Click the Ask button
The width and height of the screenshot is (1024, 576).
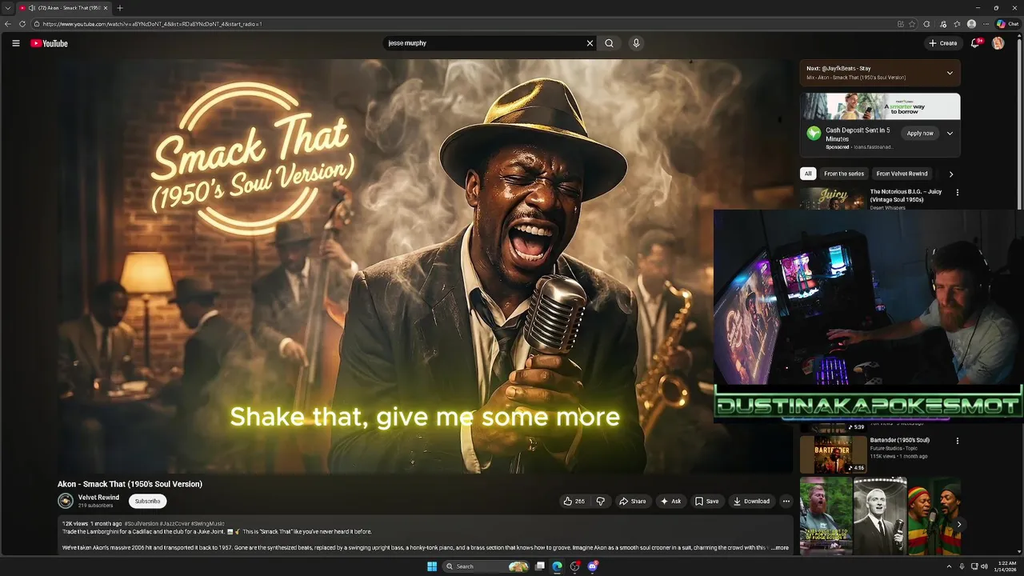tap(670, 502)
